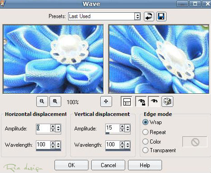Increase vertical Wavelength with up stepper
The image size is (211, 173).
point(122,143)
